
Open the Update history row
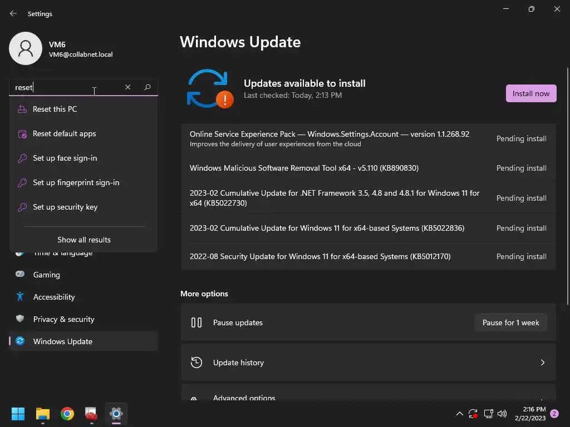click(368, 363)
